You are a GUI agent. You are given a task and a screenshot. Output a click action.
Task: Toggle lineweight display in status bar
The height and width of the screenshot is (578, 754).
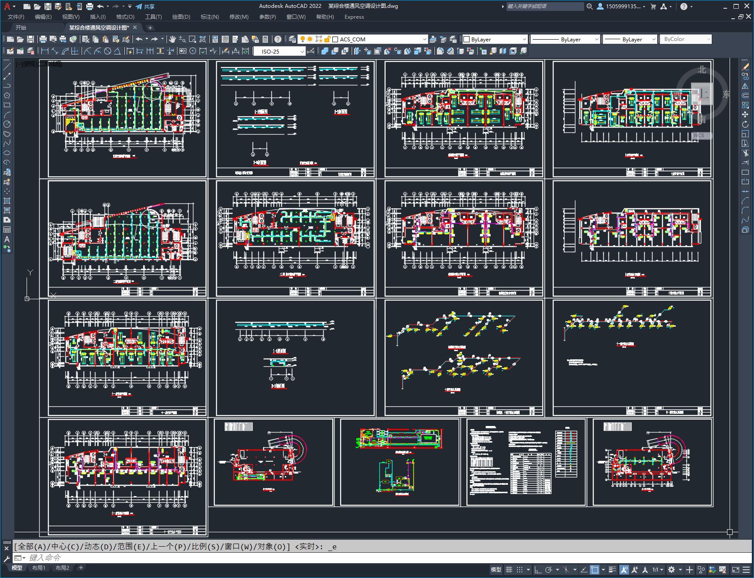612,569
